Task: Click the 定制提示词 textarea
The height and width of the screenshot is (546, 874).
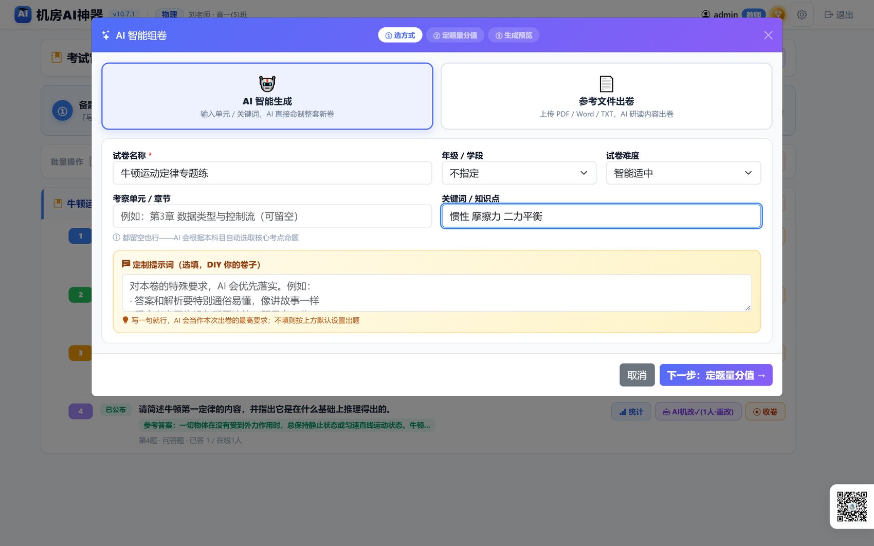Action: tap(437, 293)
